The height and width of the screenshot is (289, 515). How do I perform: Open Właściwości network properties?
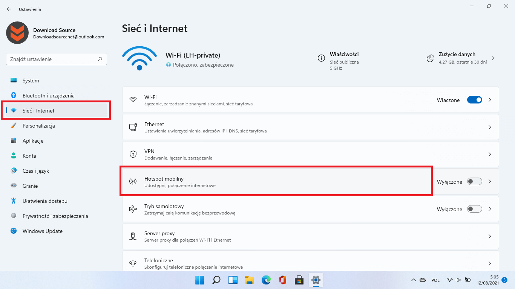pos(339,61)
